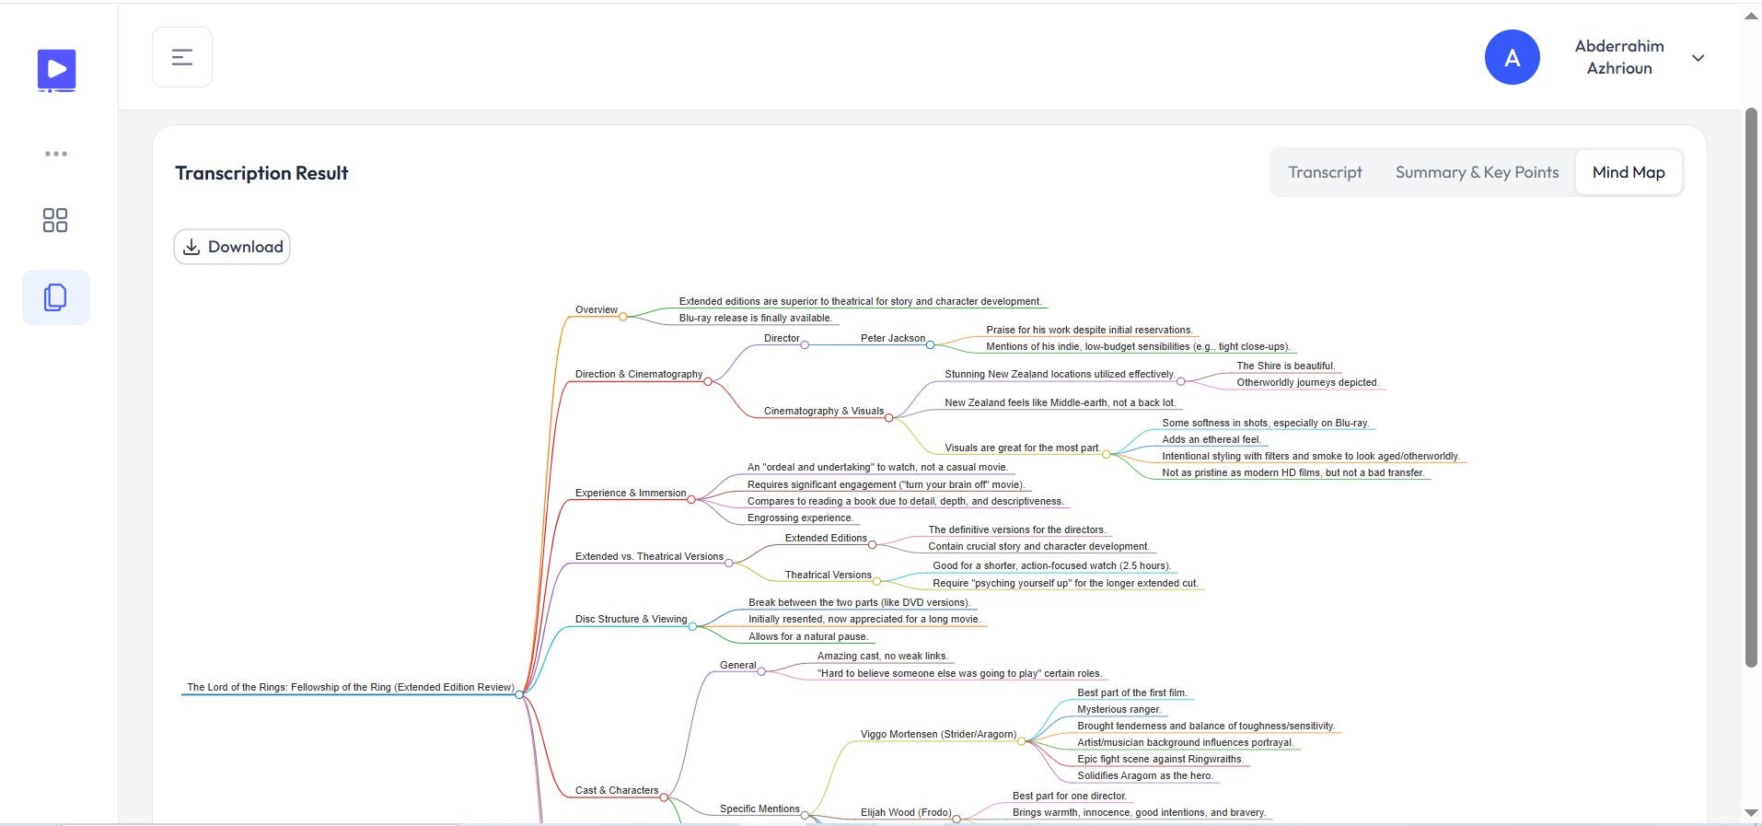Switch to Summary & Key Points tab

1477,172
